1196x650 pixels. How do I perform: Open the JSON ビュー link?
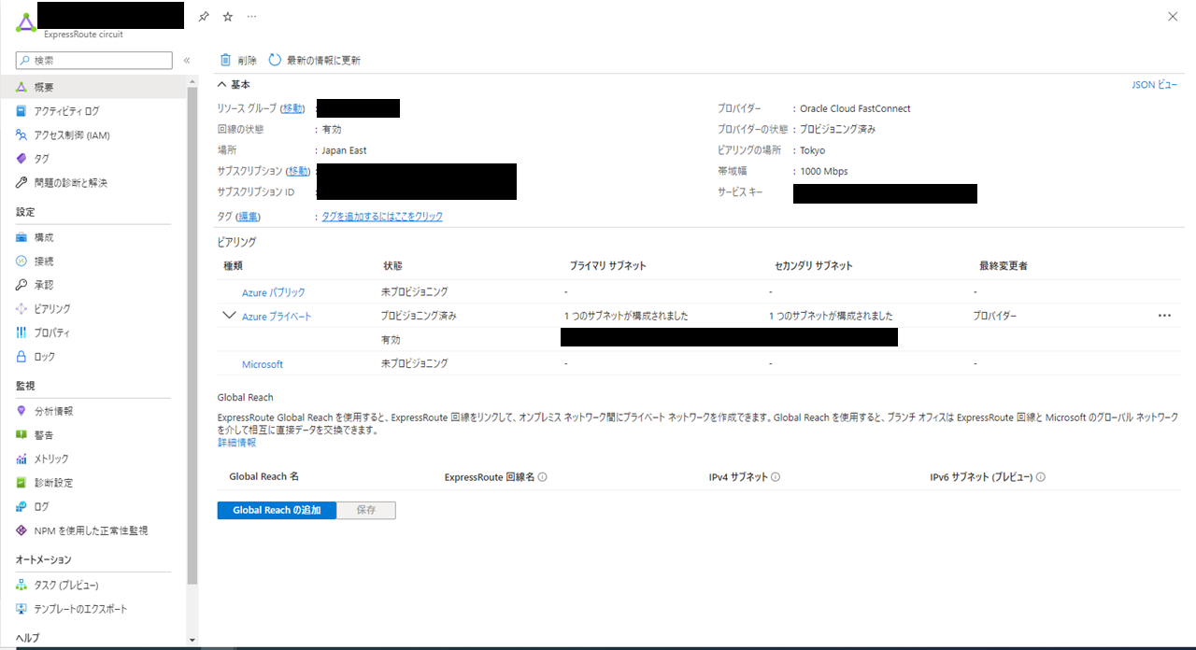[1155, 85]
